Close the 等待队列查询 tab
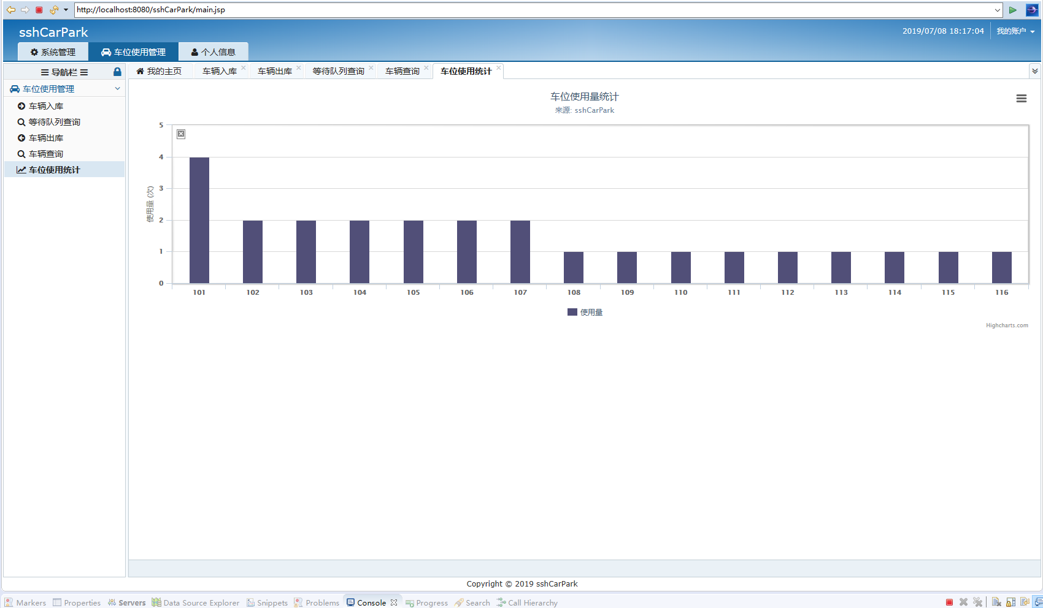Viewport: 1043px width, 608px height. tap(371, 67)
